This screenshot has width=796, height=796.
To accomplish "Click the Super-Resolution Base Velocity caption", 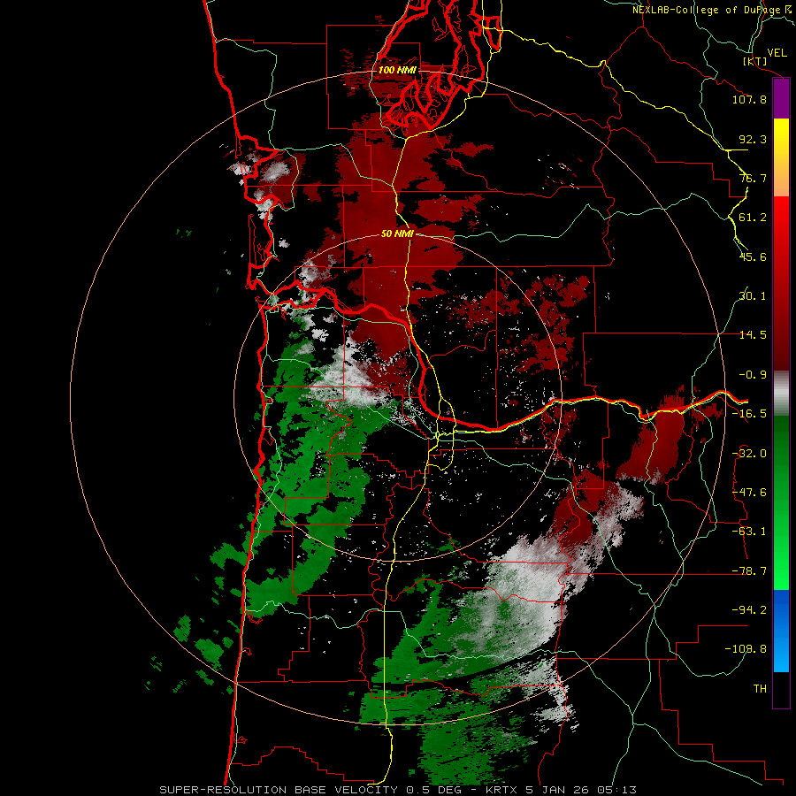I will [x=397, y=790].
